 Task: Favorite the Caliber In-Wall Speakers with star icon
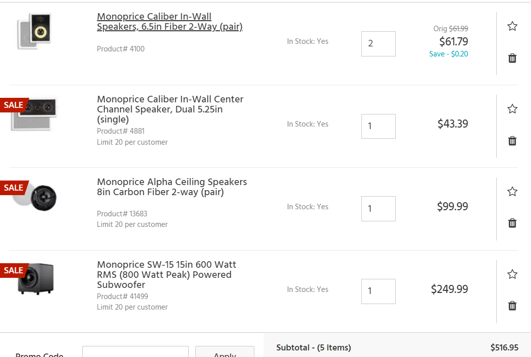[512, 26]
